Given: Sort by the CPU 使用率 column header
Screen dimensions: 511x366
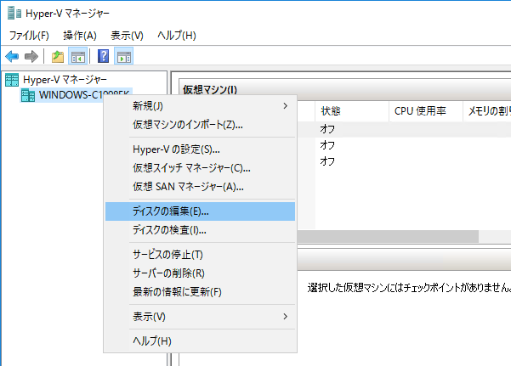Looking at the screenshot, I should point(426,111).
